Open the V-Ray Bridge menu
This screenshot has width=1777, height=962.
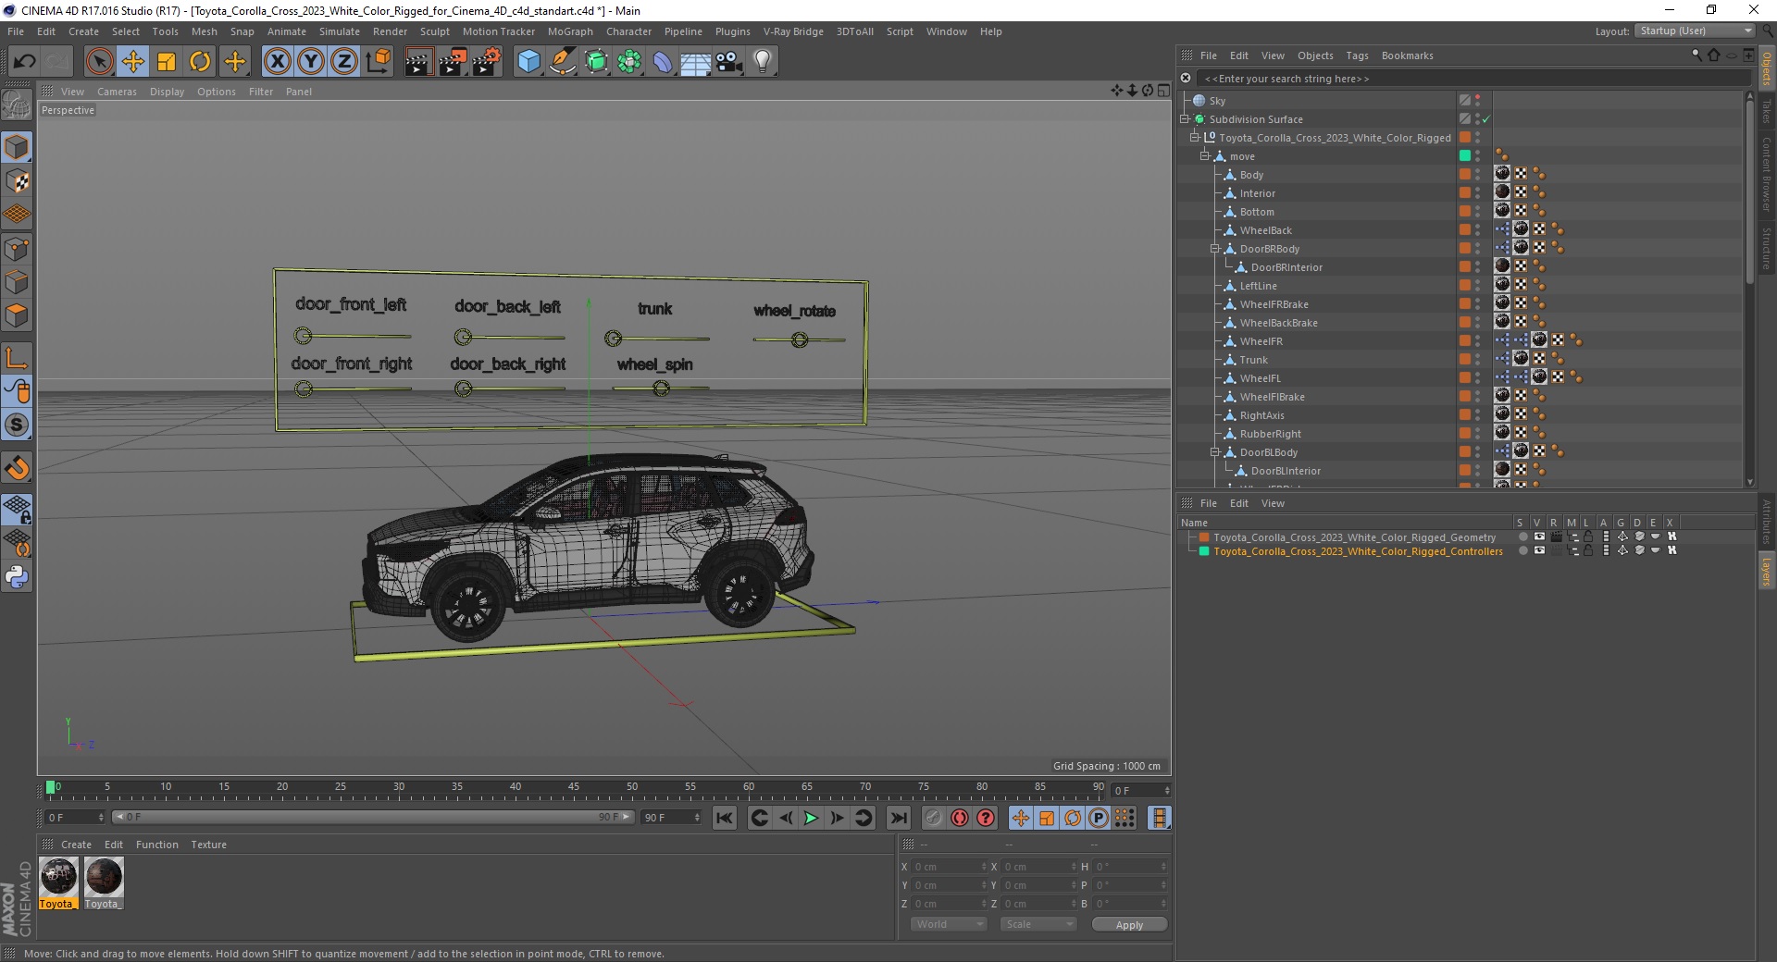[793, 31]
